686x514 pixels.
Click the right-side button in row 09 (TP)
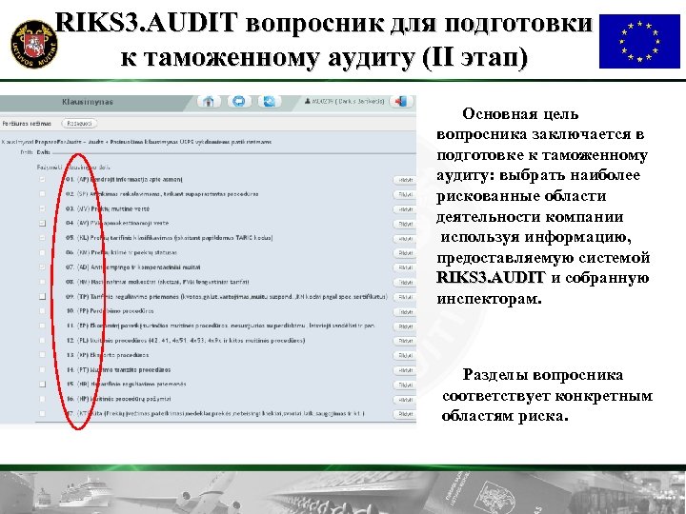[404, 297]
